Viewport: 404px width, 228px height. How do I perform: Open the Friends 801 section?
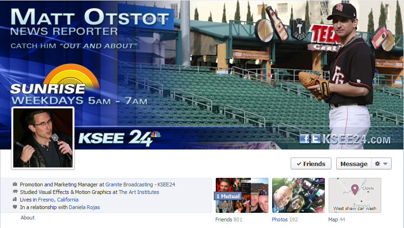[x=229, y=219]
